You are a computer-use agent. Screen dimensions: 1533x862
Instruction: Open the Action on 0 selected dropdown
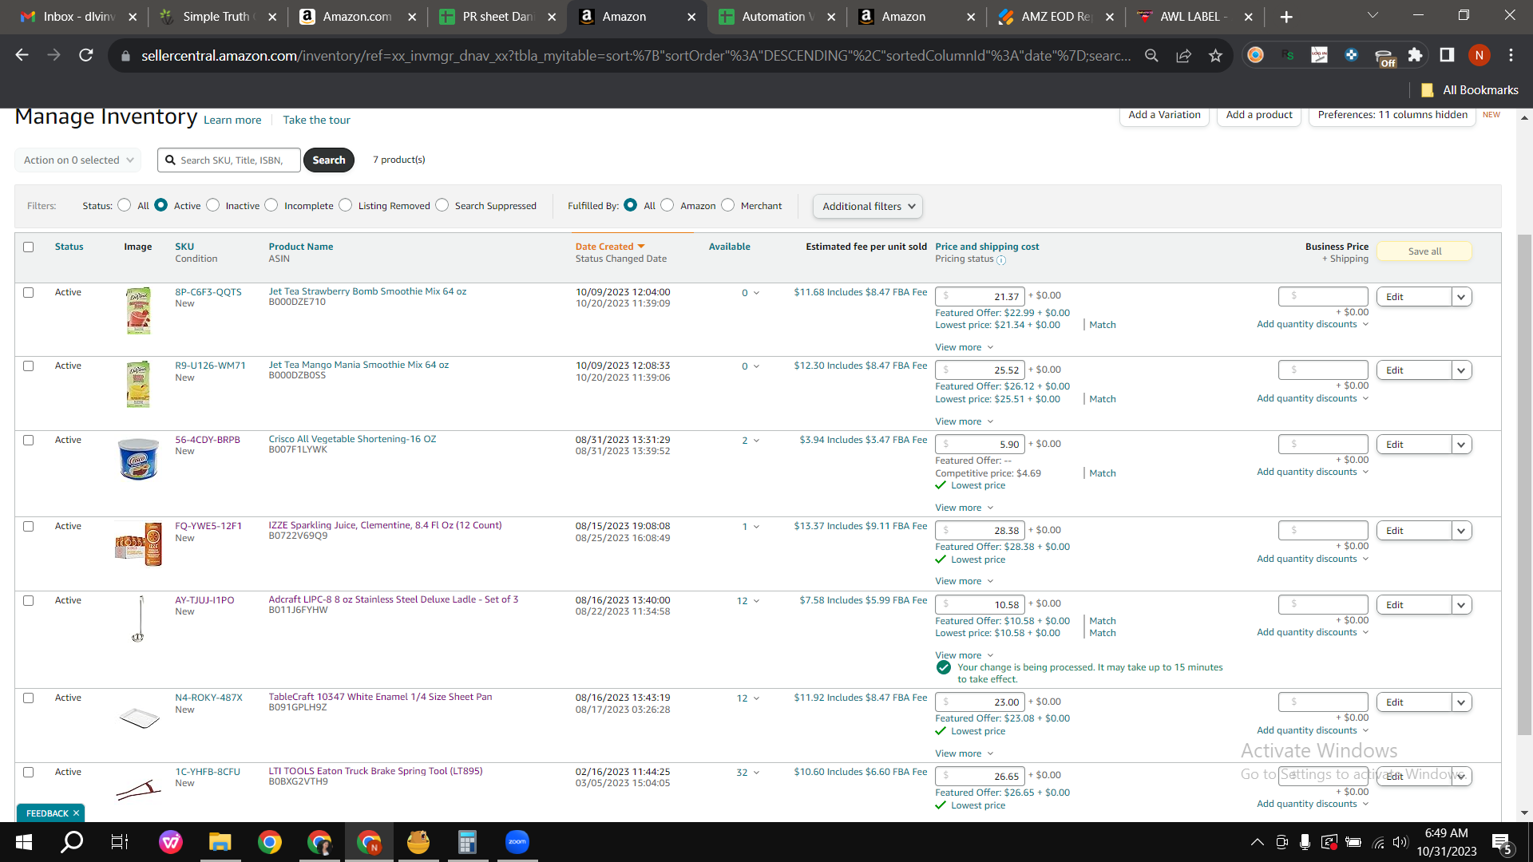point(78,160)
